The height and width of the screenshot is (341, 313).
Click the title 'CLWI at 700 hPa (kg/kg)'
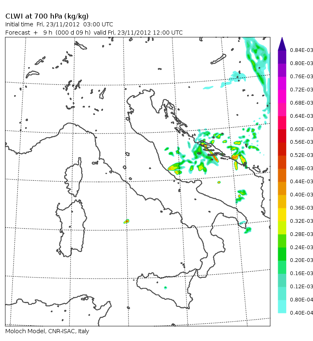[47, 16]
